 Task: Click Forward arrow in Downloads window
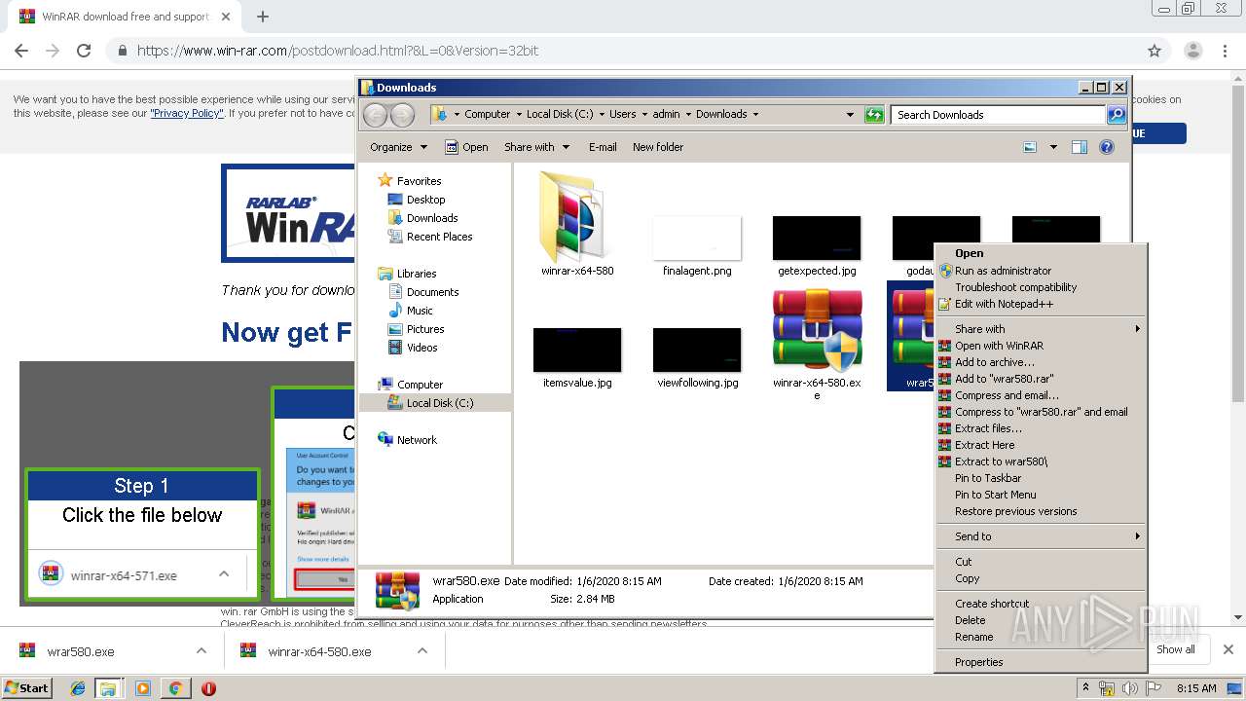tap(402, 115)
